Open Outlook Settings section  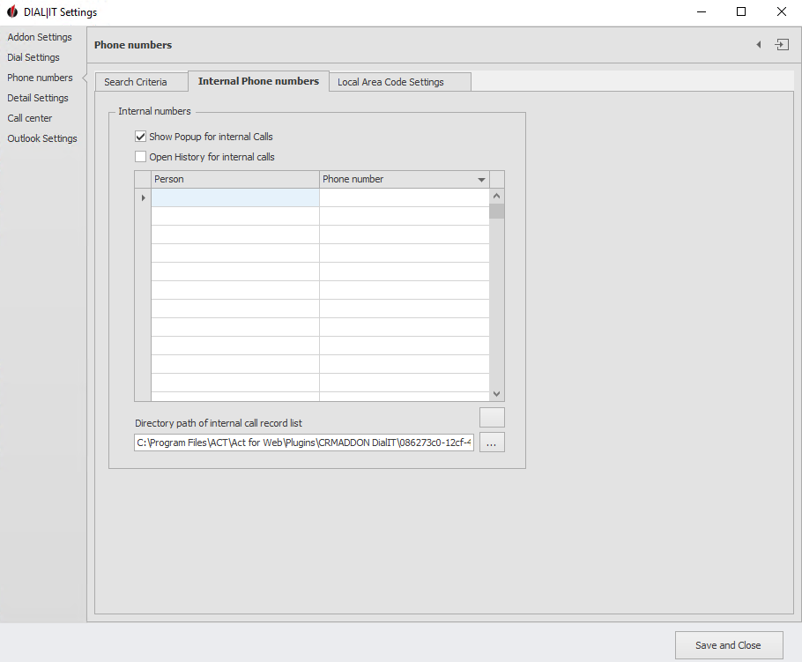click(42, 138)
